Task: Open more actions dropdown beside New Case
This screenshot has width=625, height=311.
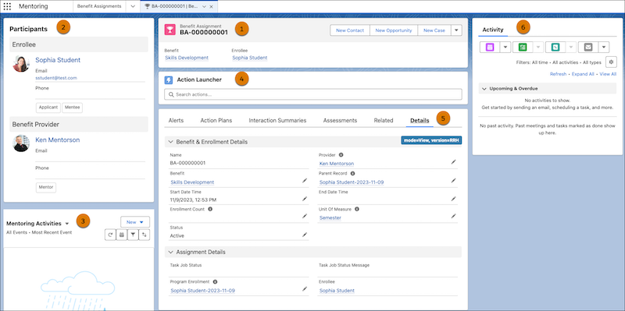Action: pos(456,30)
